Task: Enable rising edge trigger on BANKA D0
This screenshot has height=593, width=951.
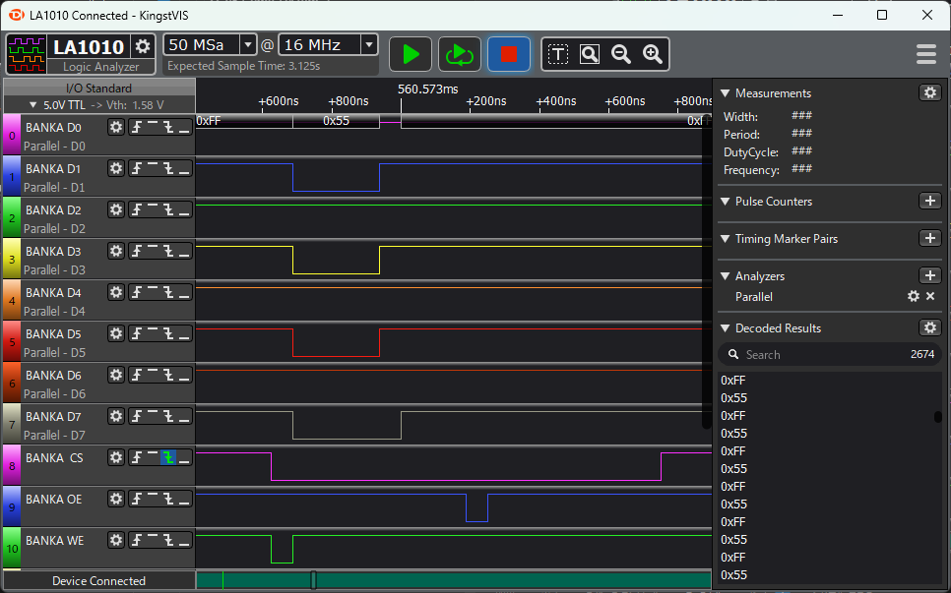Action: [137, 127]
